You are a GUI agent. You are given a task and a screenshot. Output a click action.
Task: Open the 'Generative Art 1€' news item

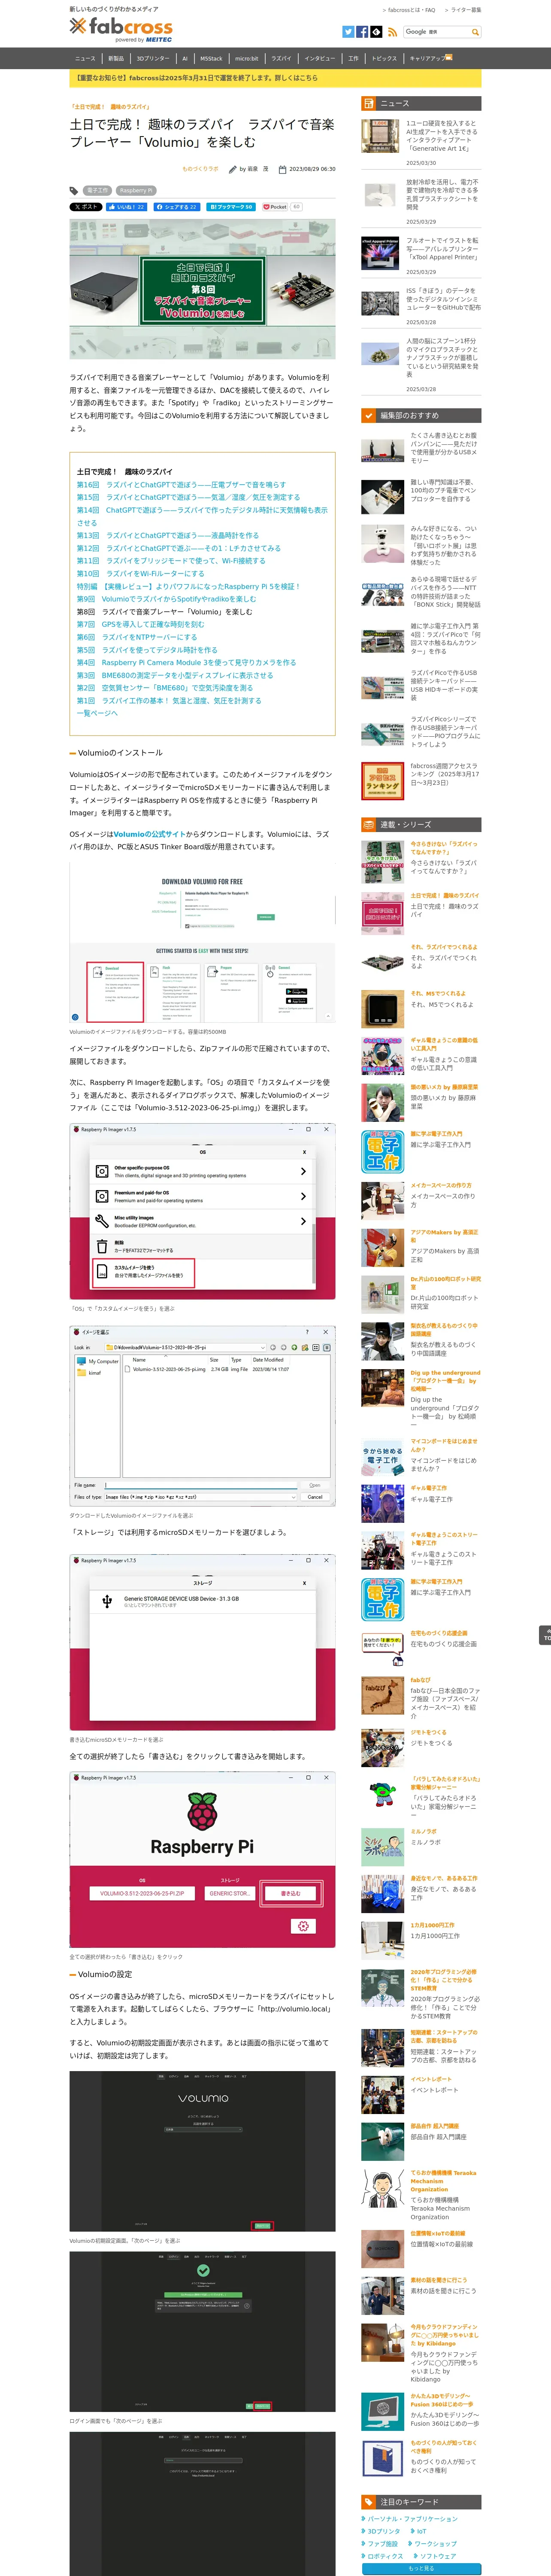pos(443,136)
